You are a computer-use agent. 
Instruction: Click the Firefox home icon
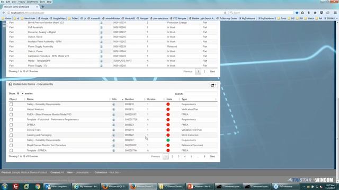(x=315, y=13)
